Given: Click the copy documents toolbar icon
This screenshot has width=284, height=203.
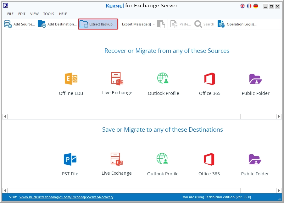Looking at the screenshot, I should tap(161, 24).
